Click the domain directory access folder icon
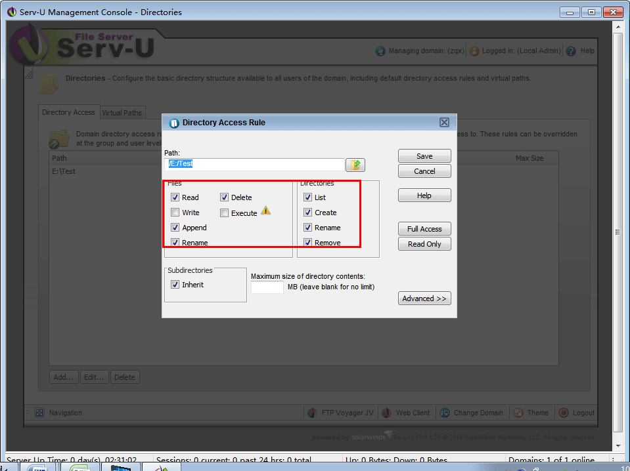This screenshot has height=471, width=630. (58, 139)
